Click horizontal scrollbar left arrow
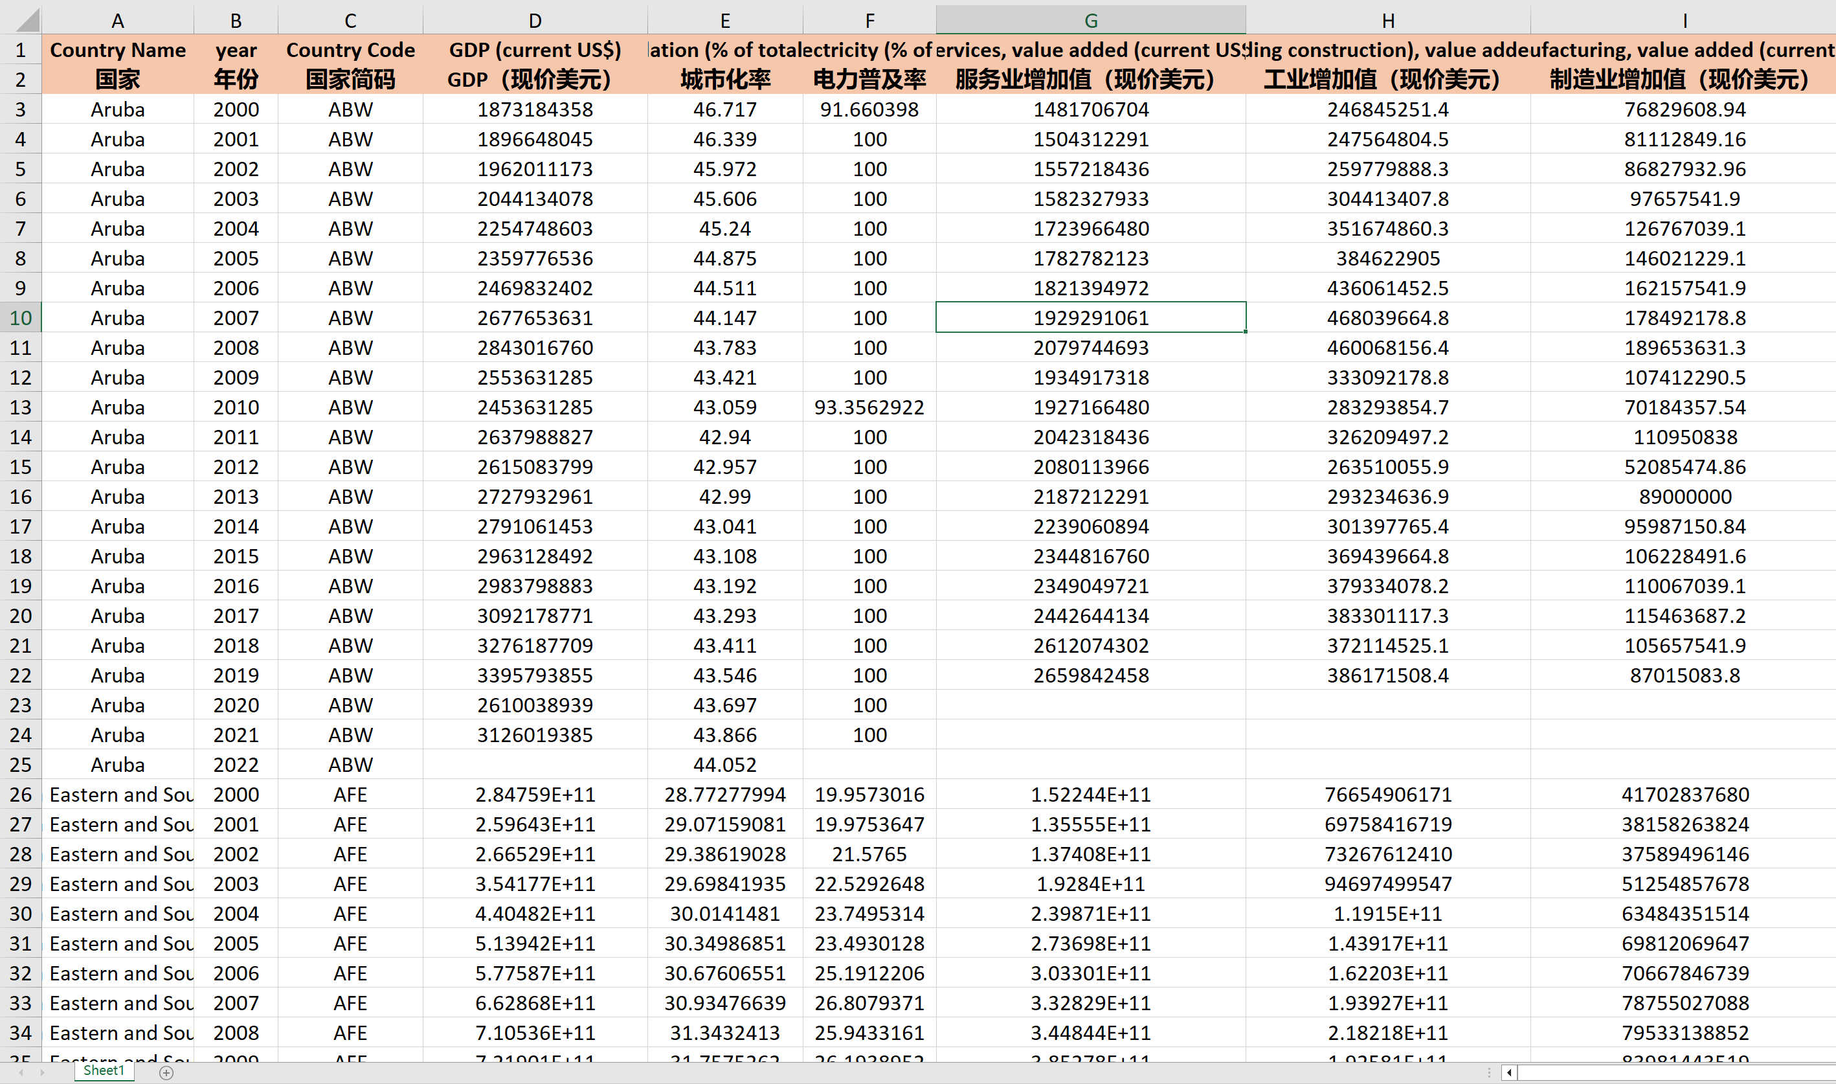Viewport: 1836px width, 1084px height. pos(1509,1072)
